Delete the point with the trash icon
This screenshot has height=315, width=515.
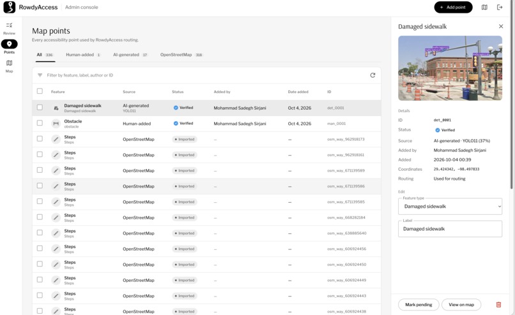[x=498, y=305]
